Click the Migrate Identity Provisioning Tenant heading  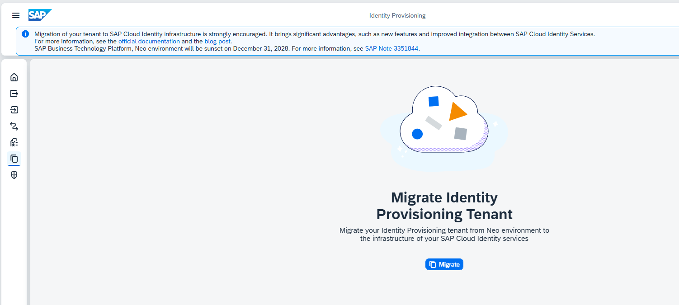click(444, 206)
